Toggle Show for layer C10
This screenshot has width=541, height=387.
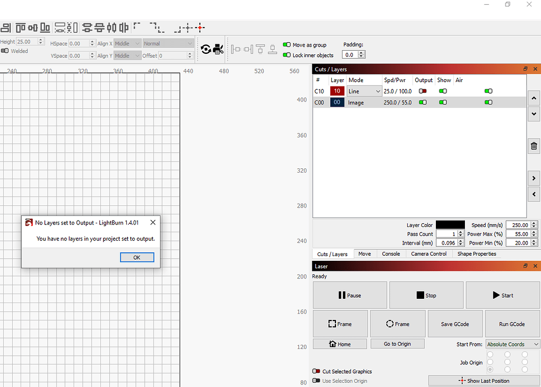(443, 91)
